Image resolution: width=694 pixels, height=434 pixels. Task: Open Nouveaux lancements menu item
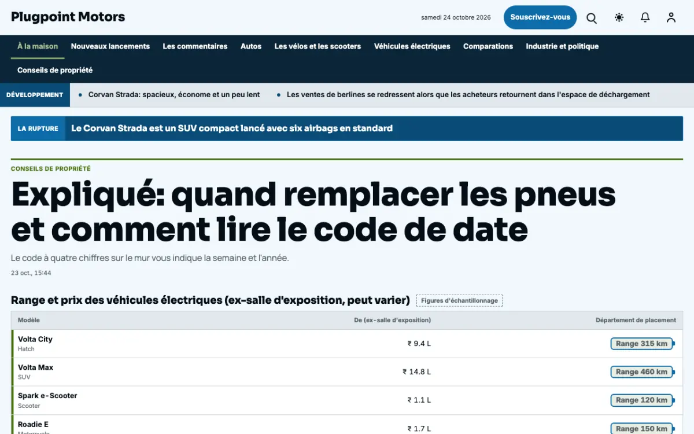click(x=110, y=46)
